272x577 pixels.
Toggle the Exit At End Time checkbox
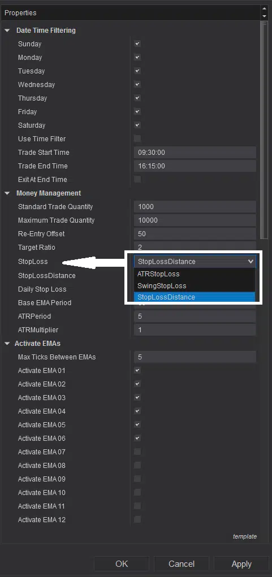coord(137,180)
